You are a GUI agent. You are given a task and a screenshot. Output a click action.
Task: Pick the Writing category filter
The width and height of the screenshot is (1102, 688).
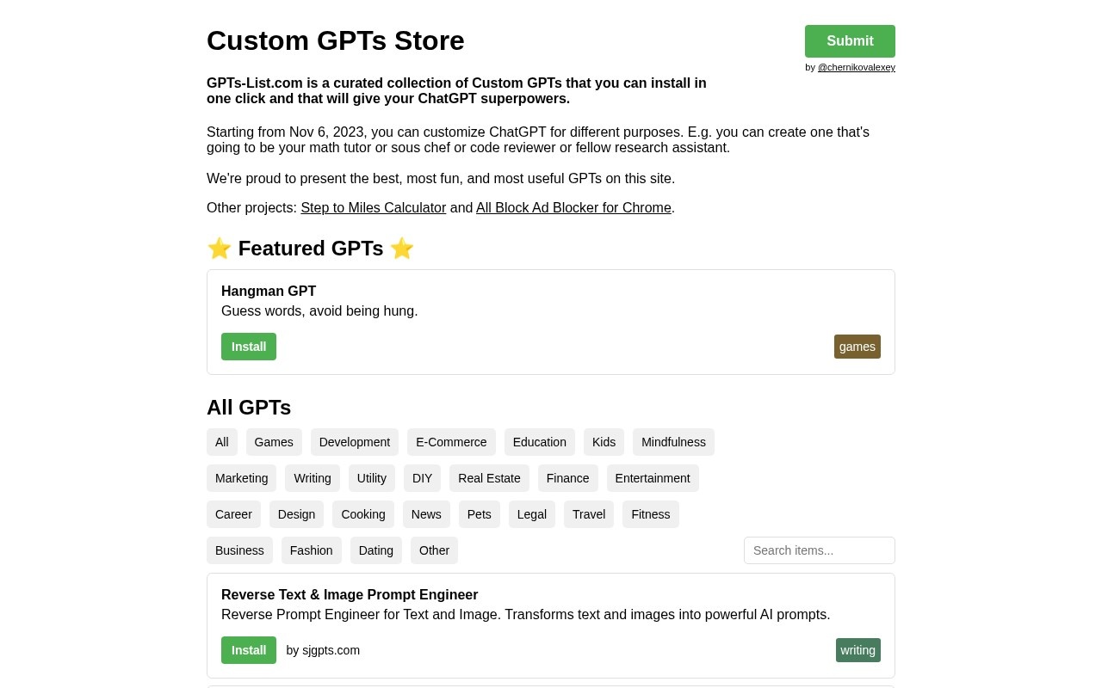pyautogui.click(x=313, y=478)
